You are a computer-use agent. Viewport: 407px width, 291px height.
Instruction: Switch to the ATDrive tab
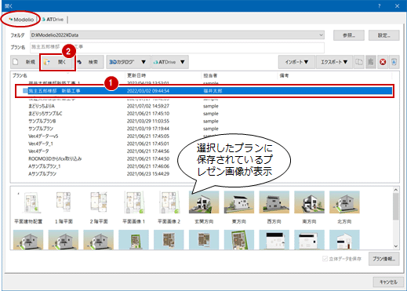53,20
